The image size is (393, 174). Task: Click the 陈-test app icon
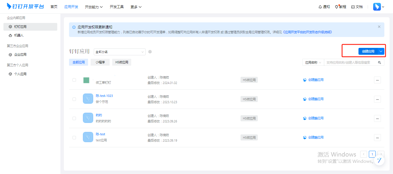pyautogui.click(x=88, y=137)
